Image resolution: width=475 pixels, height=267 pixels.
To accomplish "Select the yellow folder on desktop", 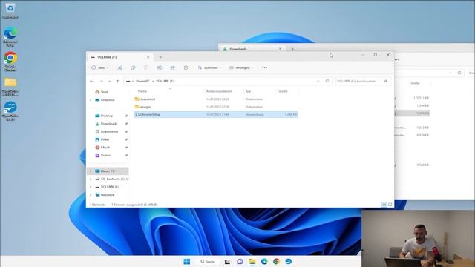I will [x=10, y=87].
